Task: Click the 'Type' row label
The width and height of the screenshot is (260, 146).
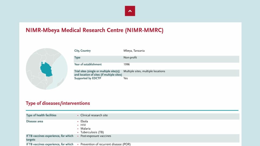Action: click(x=77, y=57)
